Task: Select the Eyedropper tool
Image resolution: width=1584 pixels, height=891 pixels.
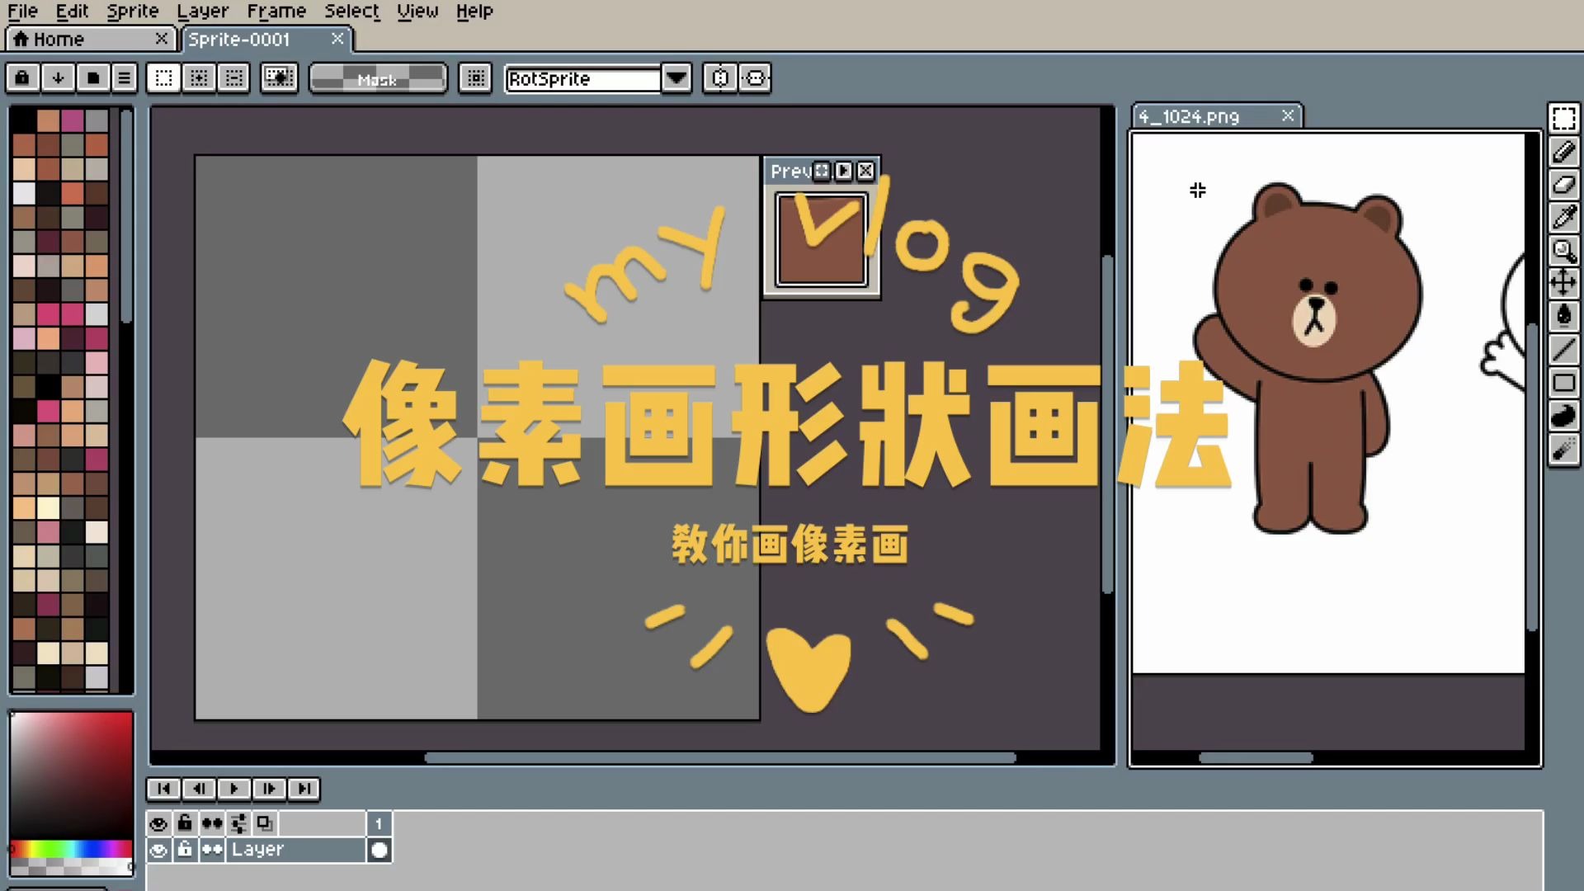Action: point(1563,218)
